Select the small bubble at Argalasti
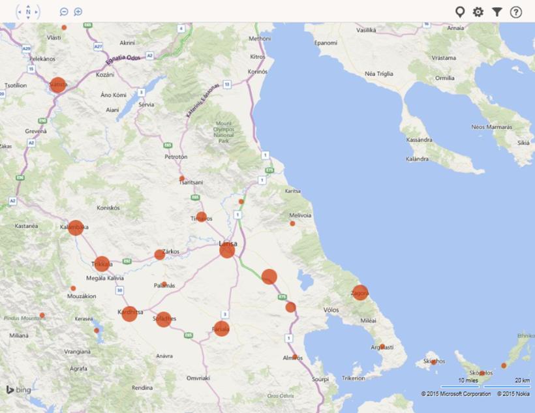 [382, 346]
